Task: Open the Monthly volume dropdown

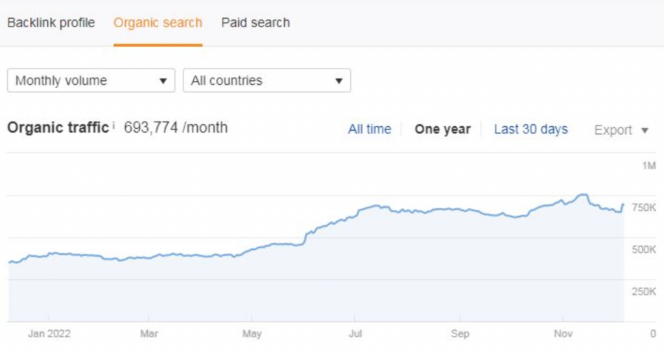Action: 91,80
